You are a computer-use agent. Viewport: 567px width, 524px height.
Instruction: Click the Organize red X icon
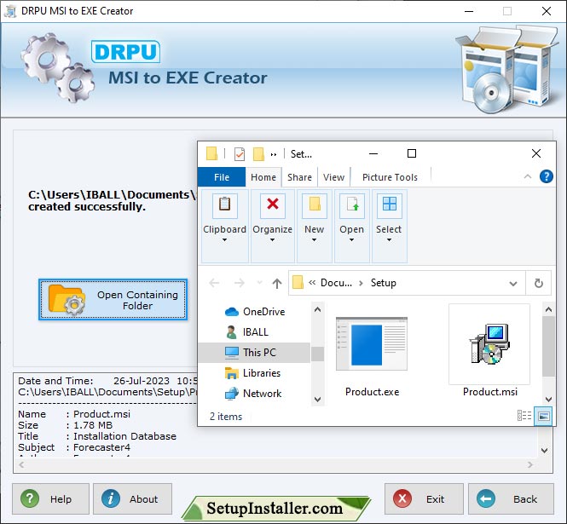tap(273, 205)
